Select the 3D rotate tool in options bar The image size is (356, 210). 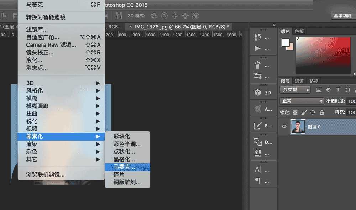pos(153,16)
